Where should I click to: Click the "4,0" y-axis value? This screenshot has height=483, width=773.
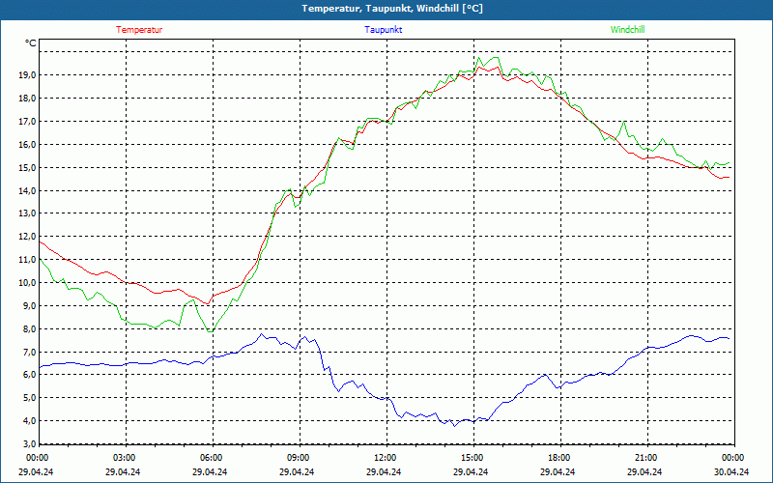point(29,421)
